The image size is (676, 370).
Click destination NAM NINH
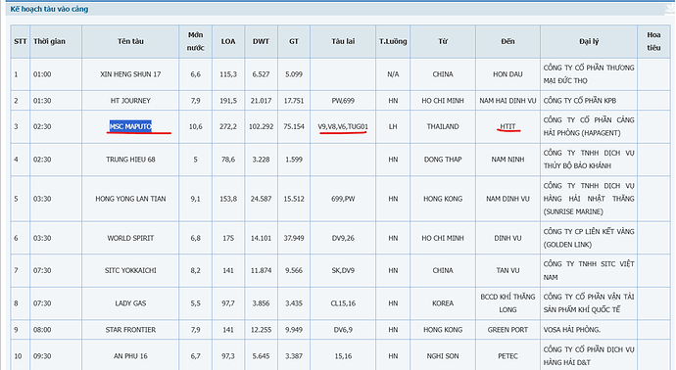pyautogui.click(x=507, y=160)
